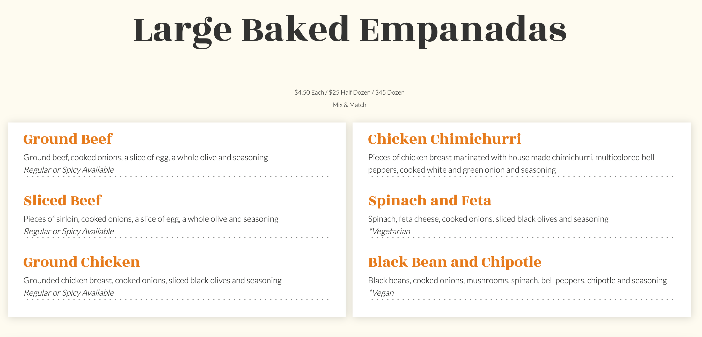The image size is (702, 337).
Task: Open the Sliced Beef menu item heading
Action: [x=63, y=201]
